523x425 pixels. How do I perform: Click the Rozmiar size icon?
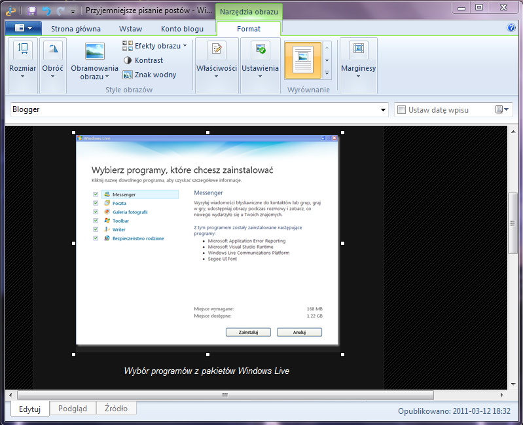point(23,49)
